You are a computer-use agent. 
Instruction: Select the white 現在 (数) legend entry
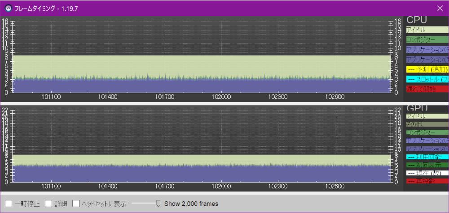click(427, 173)
